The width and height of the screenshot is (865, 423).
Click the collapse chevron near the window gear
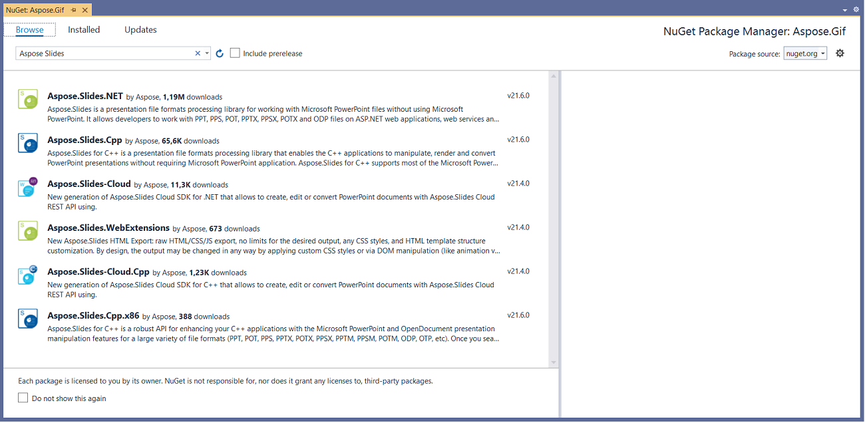click(x=845, y=9)
